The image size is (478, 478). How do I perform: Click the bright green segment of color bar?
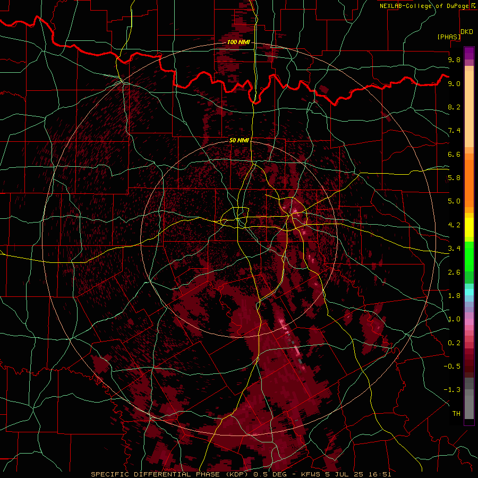pos(469,257)
